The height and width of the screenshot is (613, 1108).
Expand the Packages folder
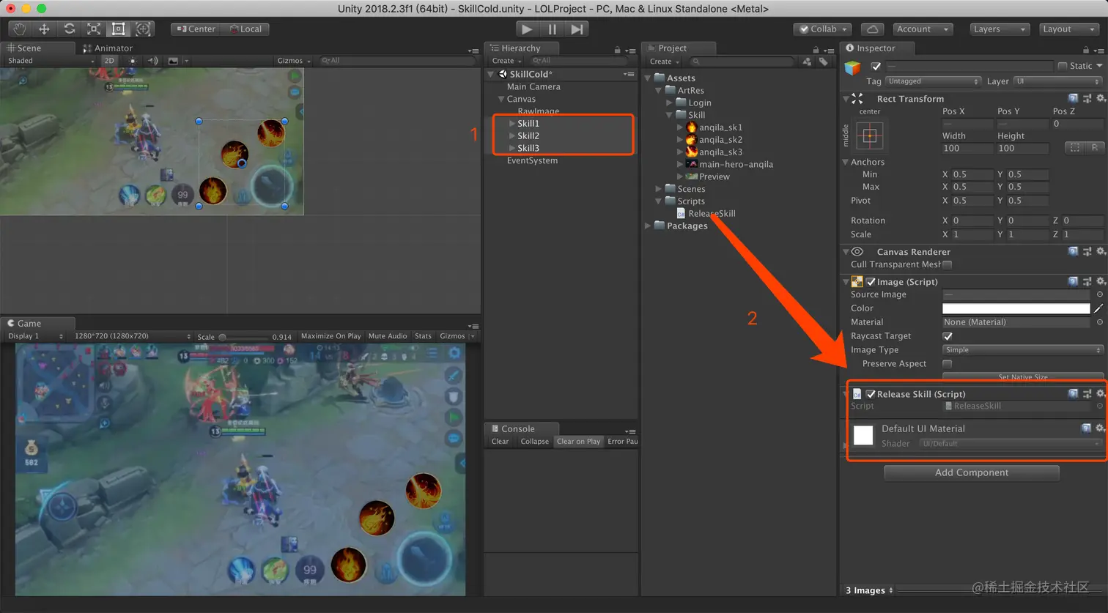coord(648,226)
